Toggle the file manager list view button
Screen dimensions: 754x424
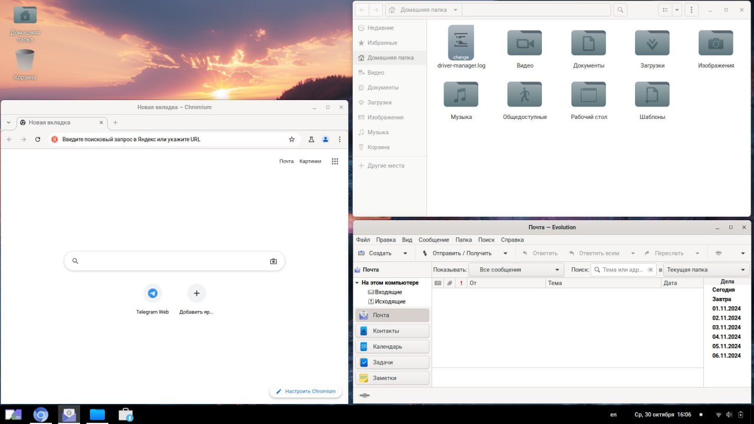(664, 10)
